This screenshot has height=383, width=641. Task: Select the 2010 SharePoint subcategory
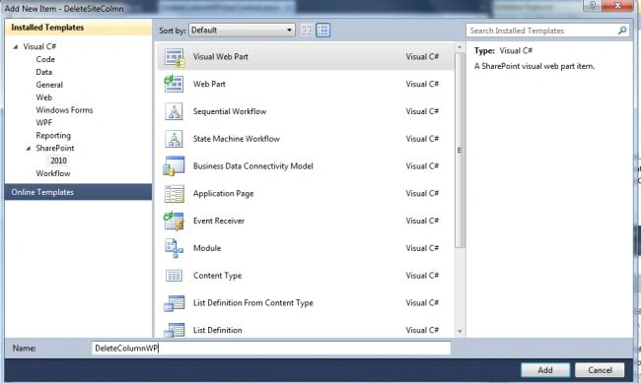(x=58, y=160)
